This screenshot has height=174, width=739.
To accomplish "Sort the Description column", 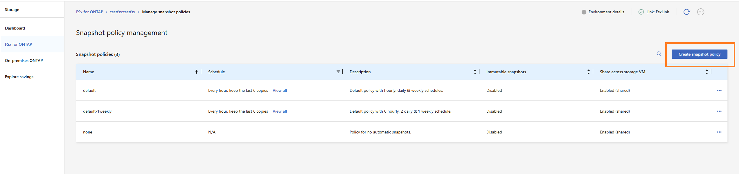I will click(x=475, y=72).
